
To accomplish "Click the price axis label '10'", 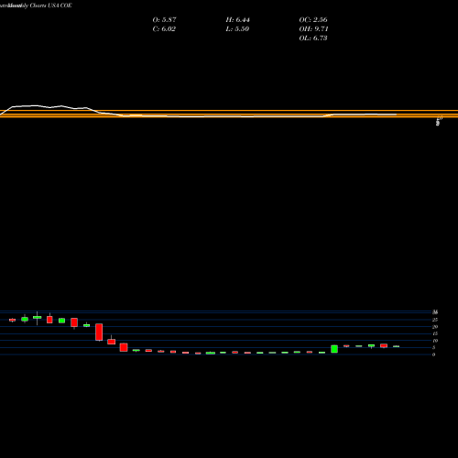I will (x=435, y=341).
